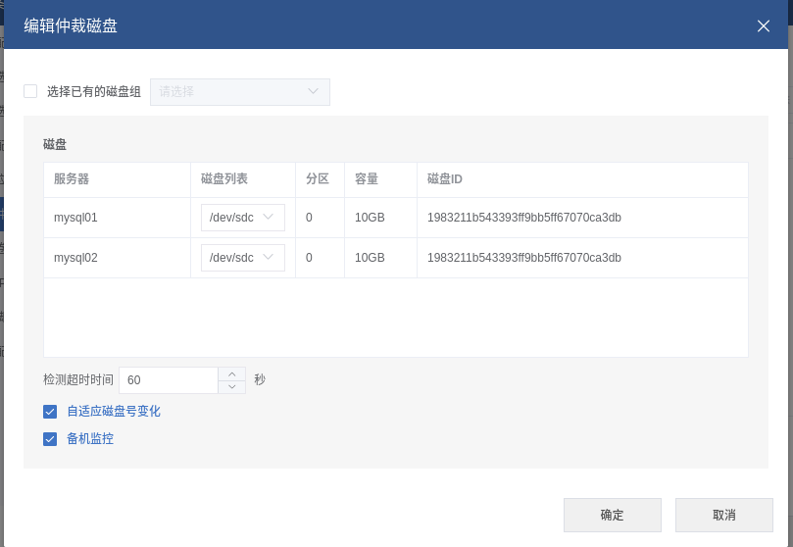The height and width of the screenshot is (547, 793).
Task: Open the 请选择 disk group dropdown
Action: pyautogui.click(x=240, y=91)
